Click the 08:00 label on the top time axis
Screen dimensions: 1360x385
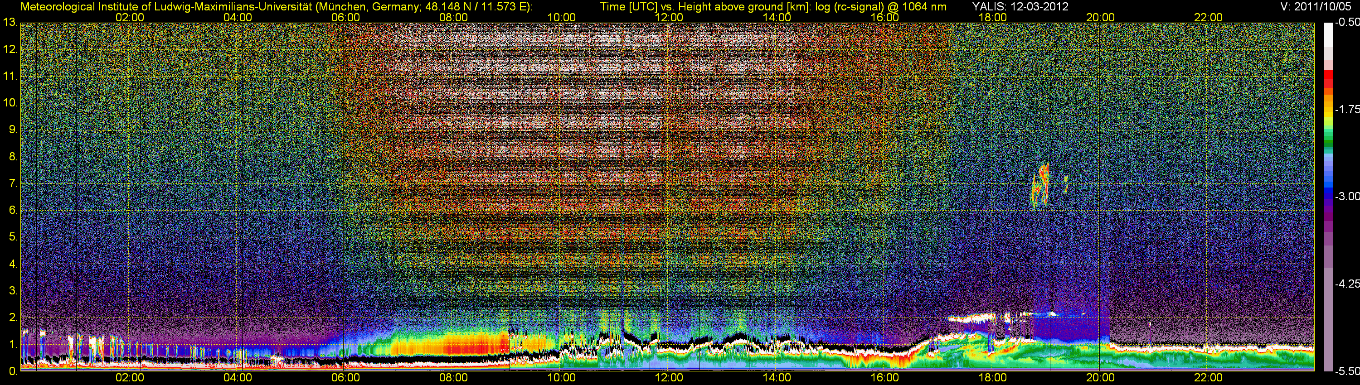(453, 17)
